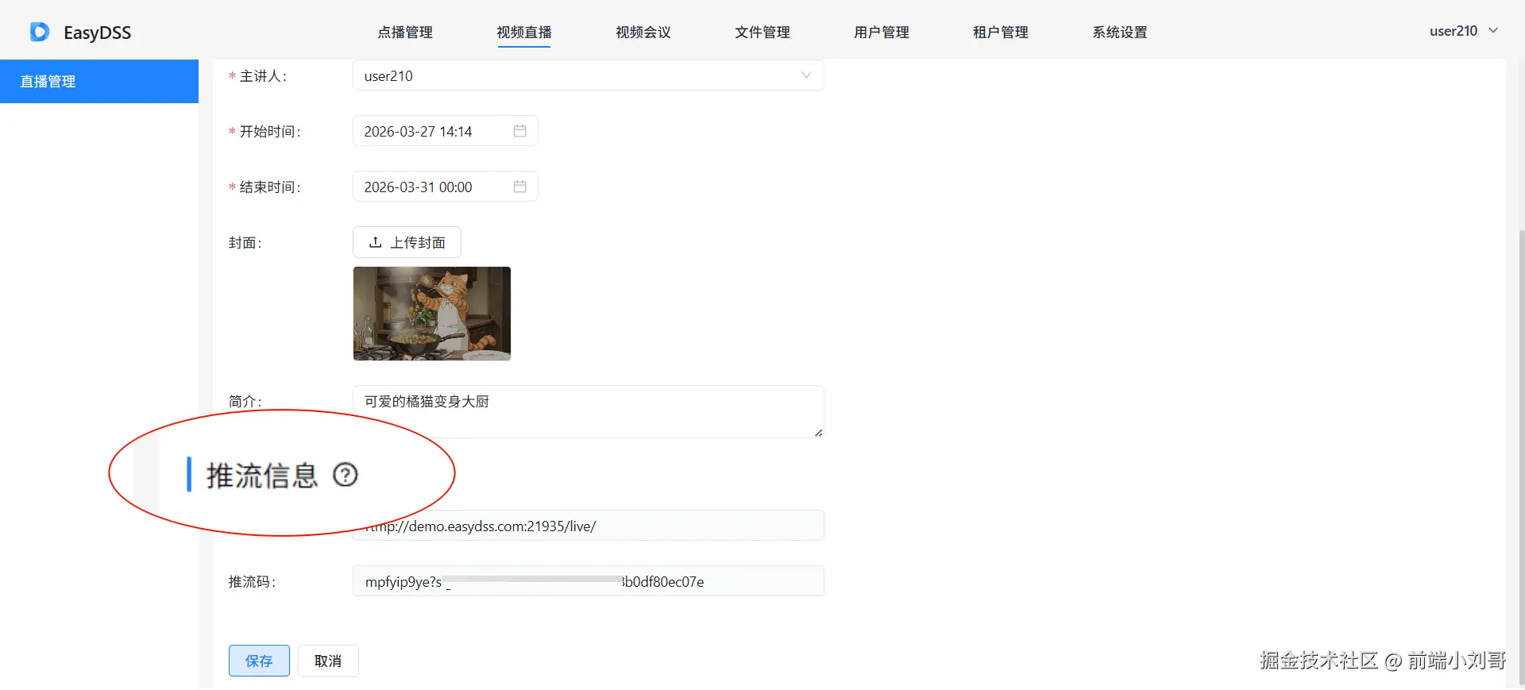Select 直播管理 in the sidebar

click(x=99, y=81)
